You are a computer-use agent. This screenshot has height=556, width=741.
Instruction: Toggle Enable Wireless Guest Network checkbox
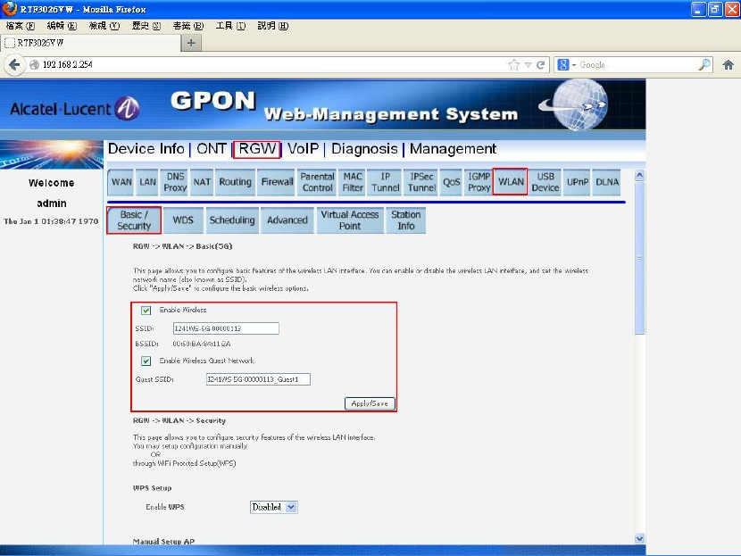(x=146, y=361)
